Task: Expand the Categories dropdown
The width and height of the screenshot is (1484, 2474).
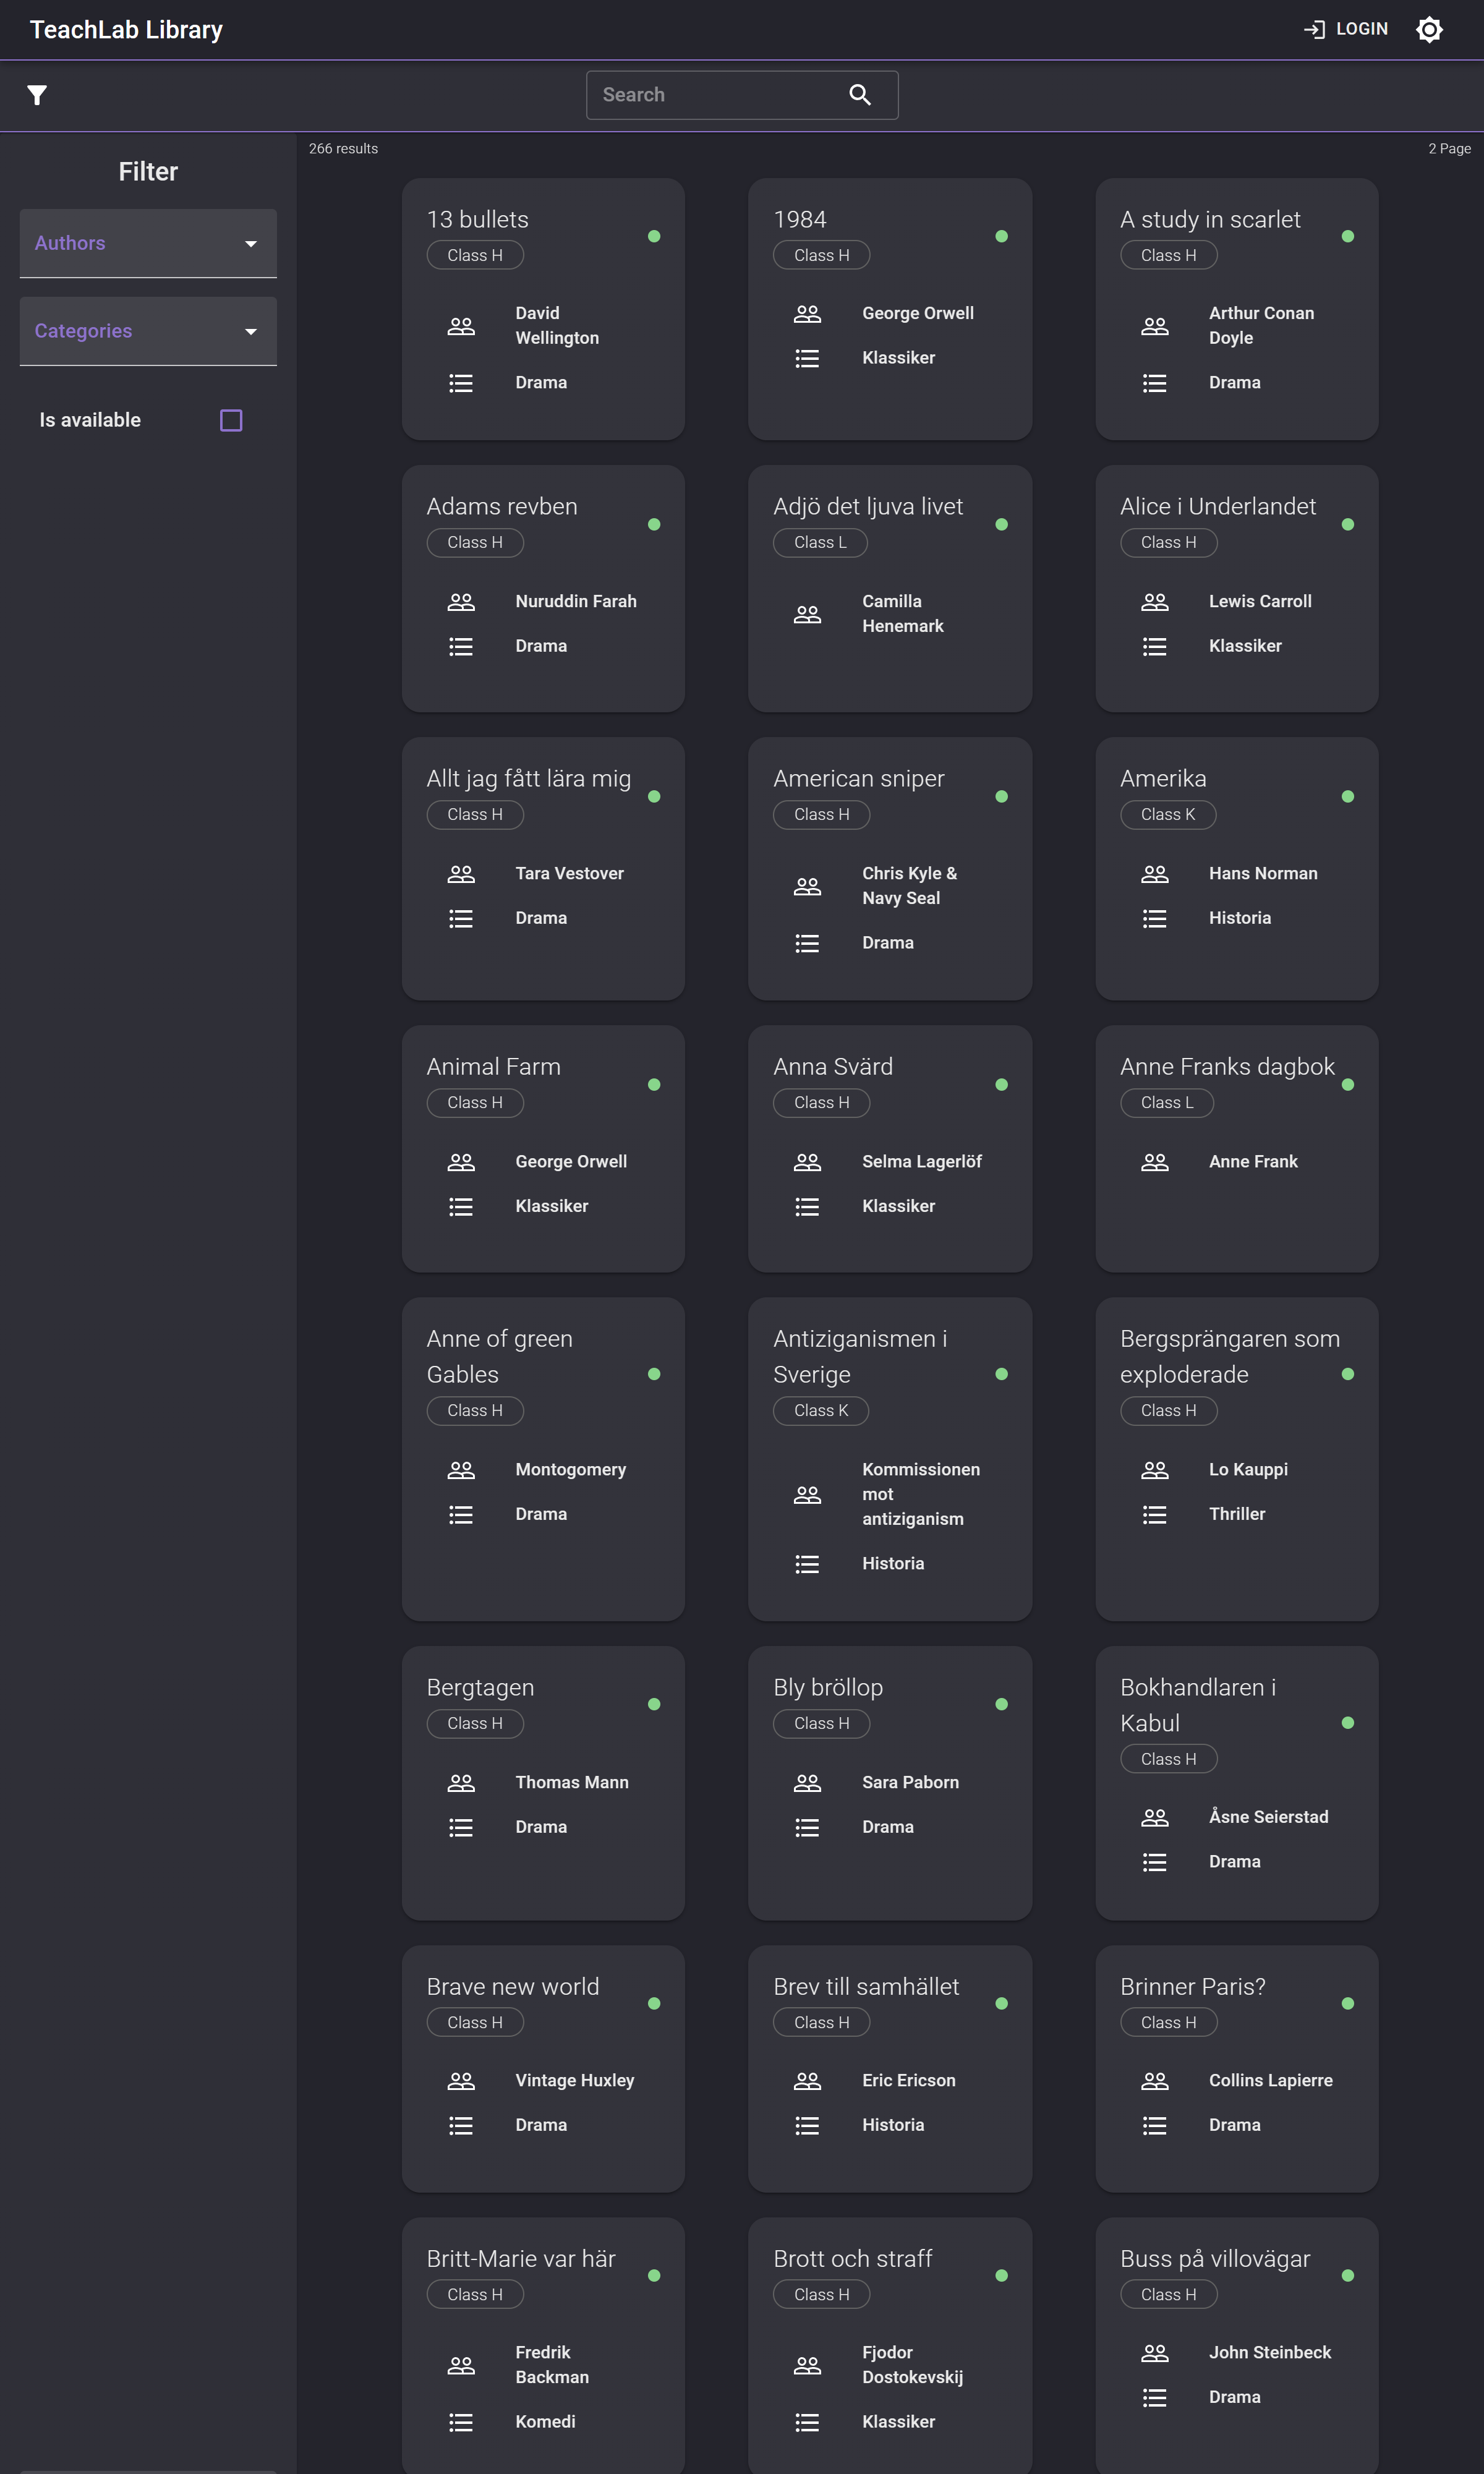Action: click(x=148, y=331)
